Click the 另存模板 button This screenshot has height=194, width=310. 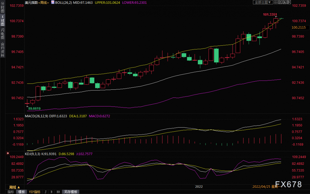(x=71, y=192)
